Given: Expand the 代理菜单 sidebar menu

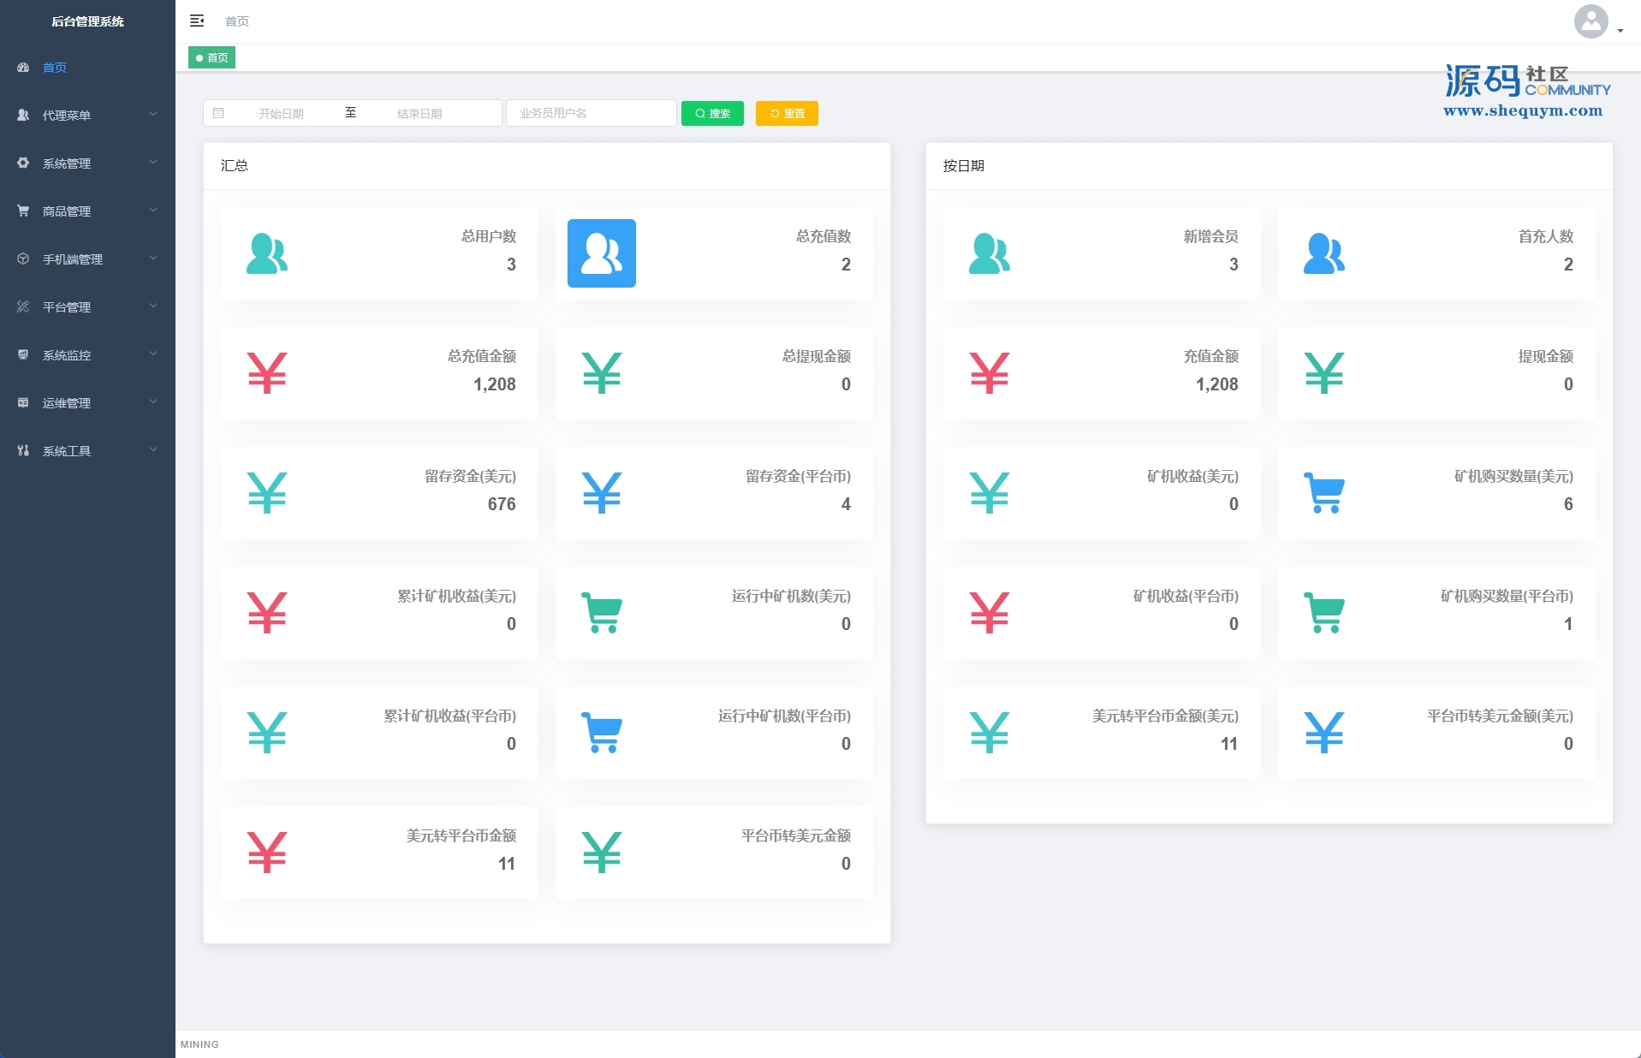Looking at the screenshot, I should pyautogui.click(x=87, y=115).
